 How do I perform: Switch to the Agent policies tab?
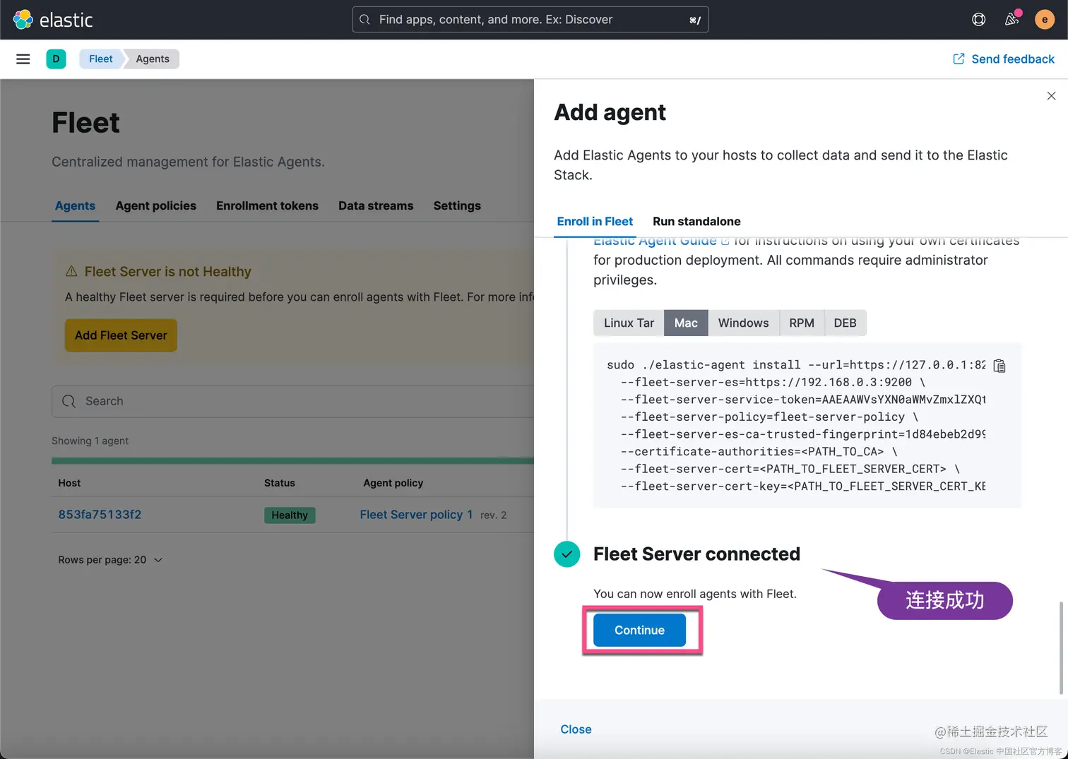pos(156,206)
